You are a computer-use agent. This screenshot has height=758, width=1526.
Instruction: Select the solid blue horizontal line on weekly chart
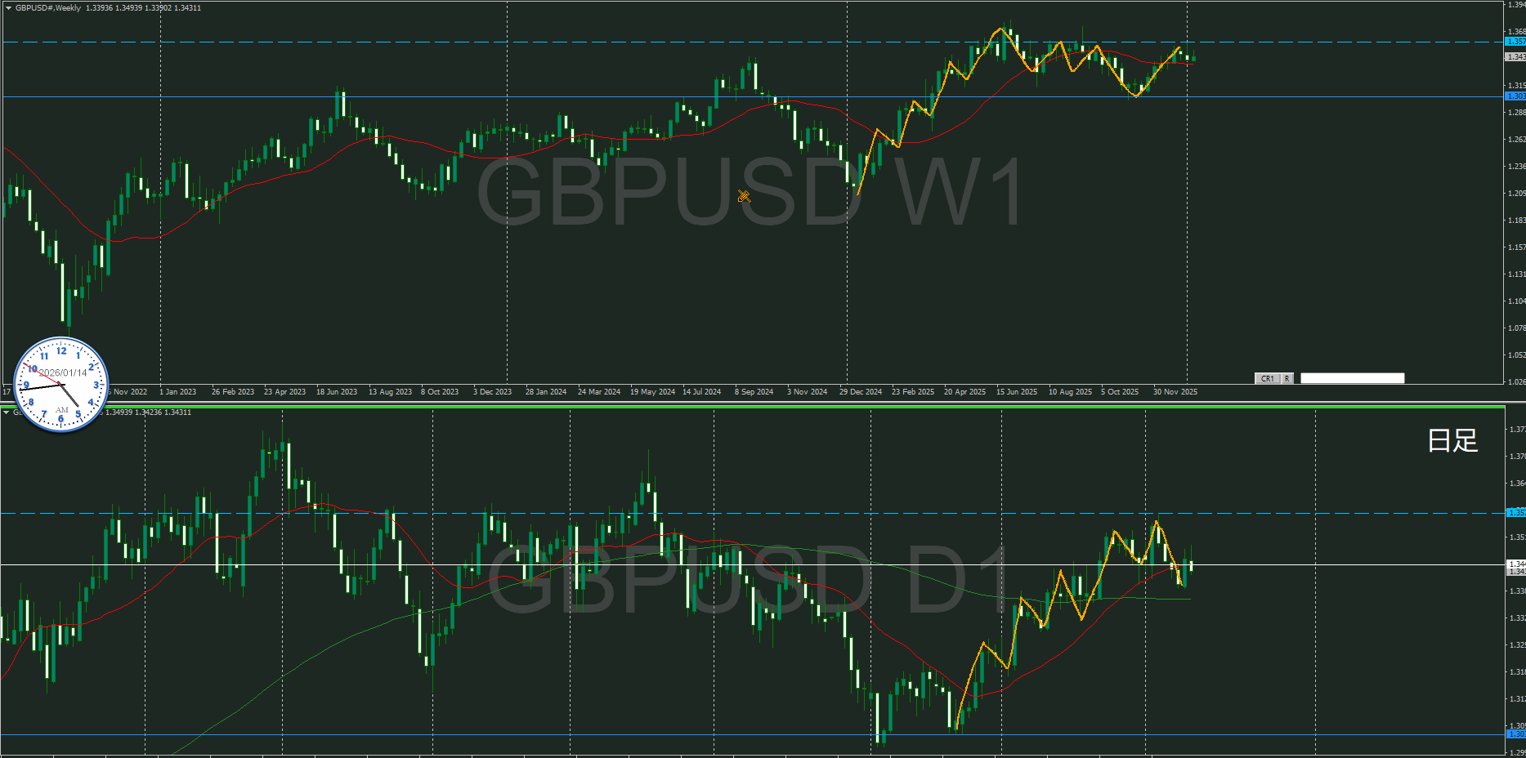(x=572, y=96)
